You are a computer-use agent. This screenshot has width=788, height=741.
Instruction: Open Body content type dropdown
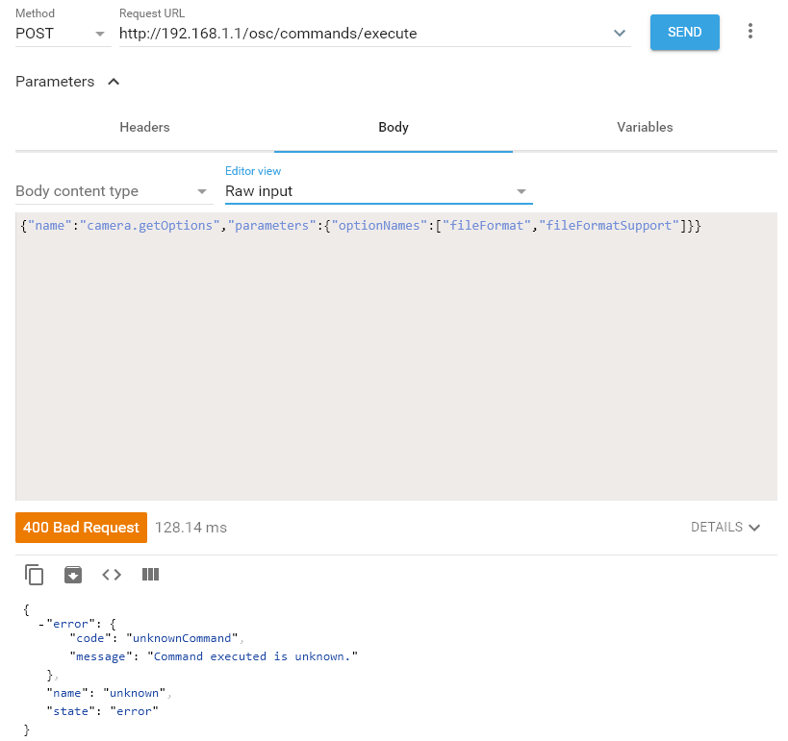click(112, 191)
